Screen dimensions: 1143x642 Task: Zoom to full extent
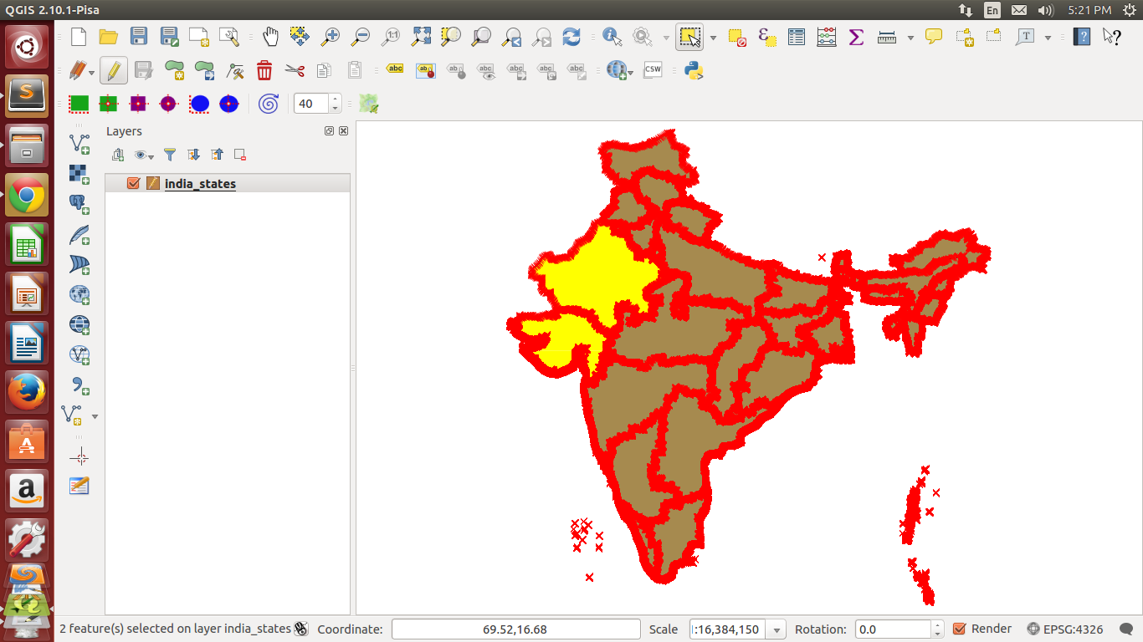pyautogui.click(x=421, y=37)
